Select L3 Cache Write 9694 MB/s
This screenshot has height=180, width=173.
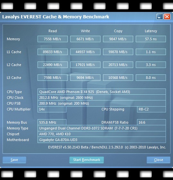point(85,78)
